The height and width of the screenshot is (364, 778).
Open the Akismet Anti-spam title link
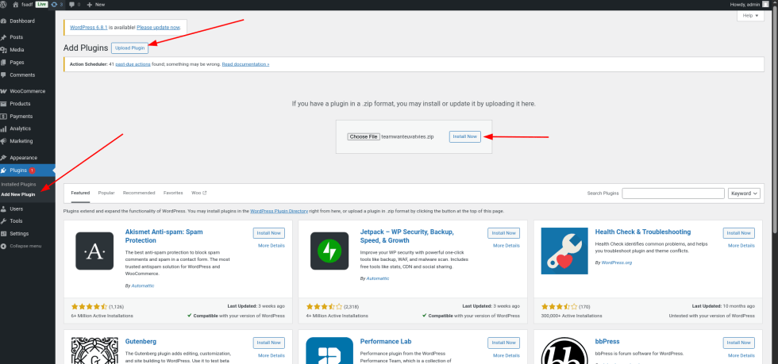click(164, 236)
